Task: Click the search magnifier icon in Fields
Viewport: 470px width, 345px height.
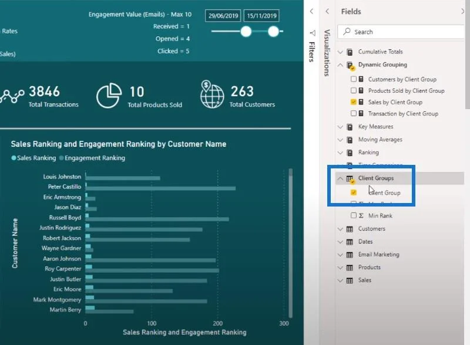Action: 347,31
